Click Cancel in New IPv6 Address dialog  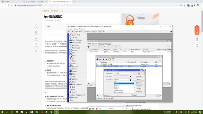tap(139, 77)
